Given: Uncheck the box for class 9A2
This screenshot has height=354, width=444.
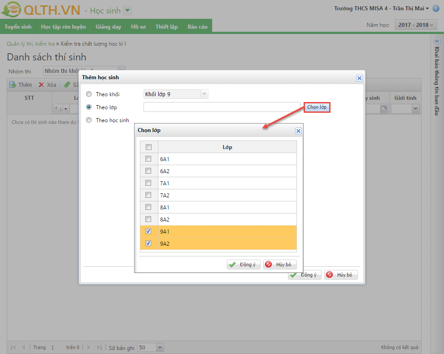Looking at the screenshot, I should 148,243.
